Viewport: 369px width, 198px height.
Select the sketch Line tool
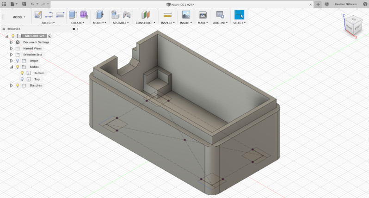49,15
